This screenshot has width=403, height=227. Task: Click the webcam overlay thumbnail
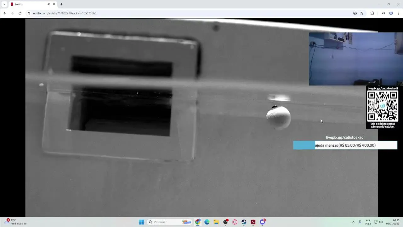(x=356, y=59)
